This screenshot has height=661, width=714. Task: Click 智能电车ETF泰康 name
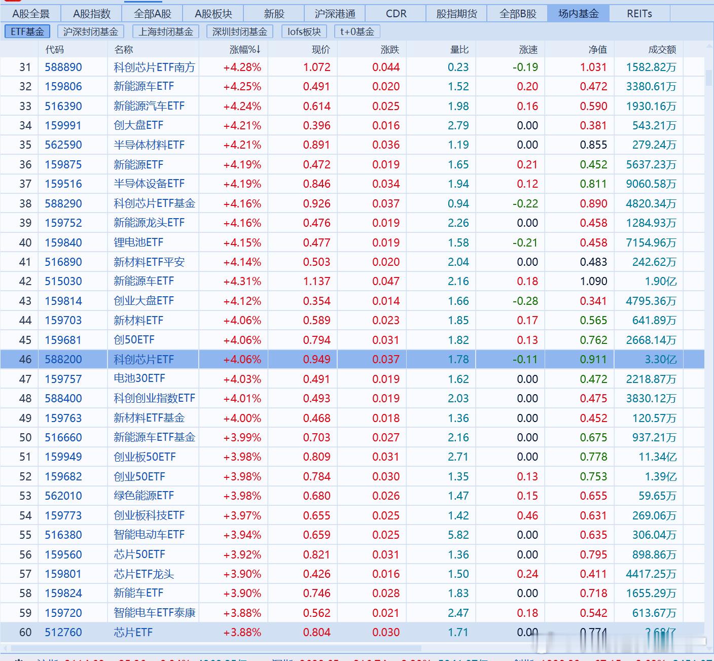[x=155, y=613]
